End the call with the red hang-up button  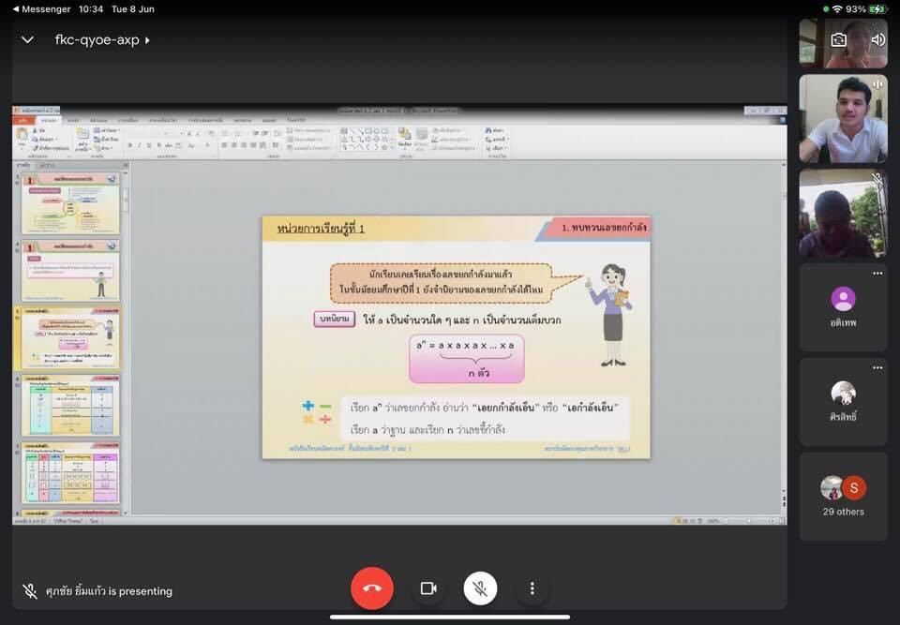click(372, 588)
